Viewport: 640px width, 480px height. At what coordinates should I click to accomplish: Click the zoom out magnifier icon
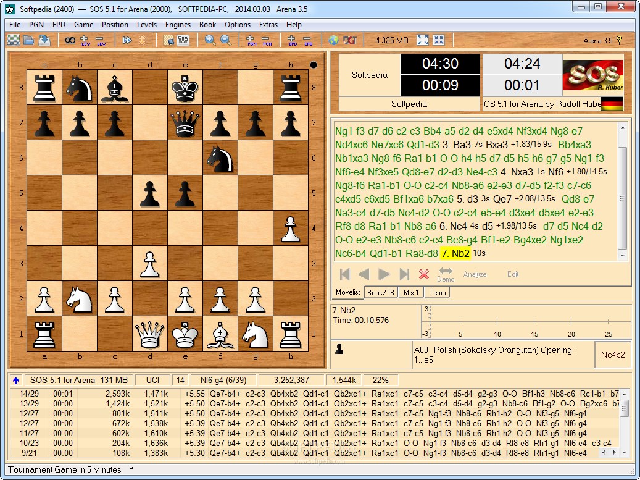[x=226, y=40]
